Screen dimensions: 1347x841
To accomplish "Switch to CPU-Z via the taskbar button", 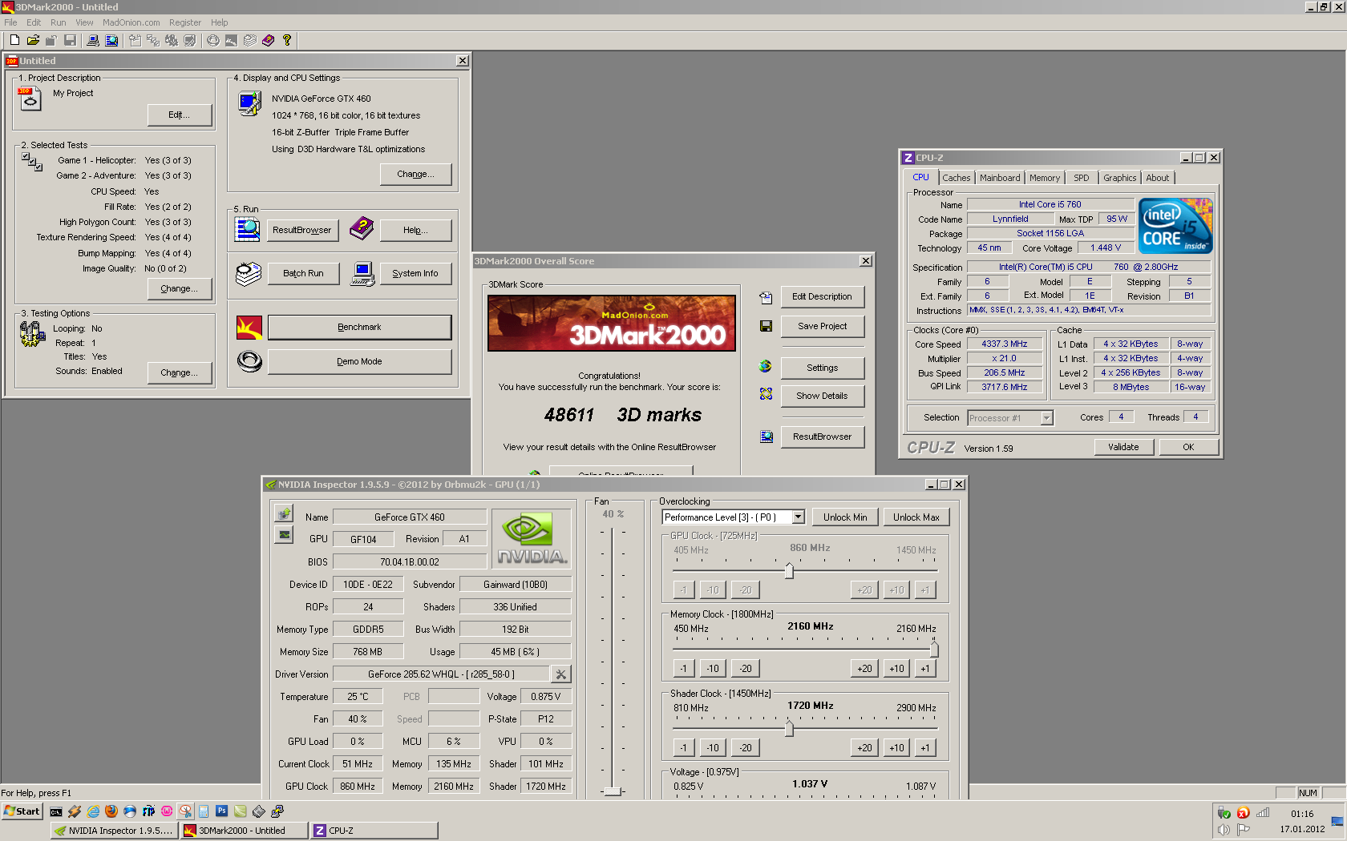I will click(x=374, y=831).
